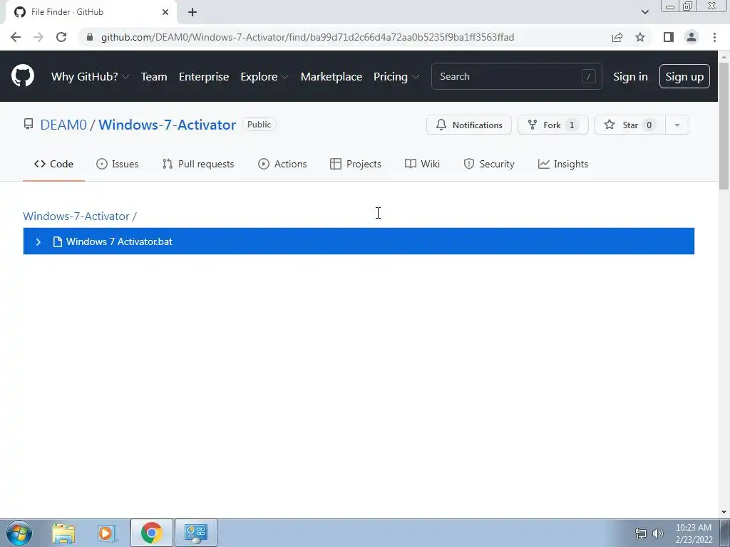730x547 pixels.
Task: Switch to the Security tab
Action: click(489, 165)
